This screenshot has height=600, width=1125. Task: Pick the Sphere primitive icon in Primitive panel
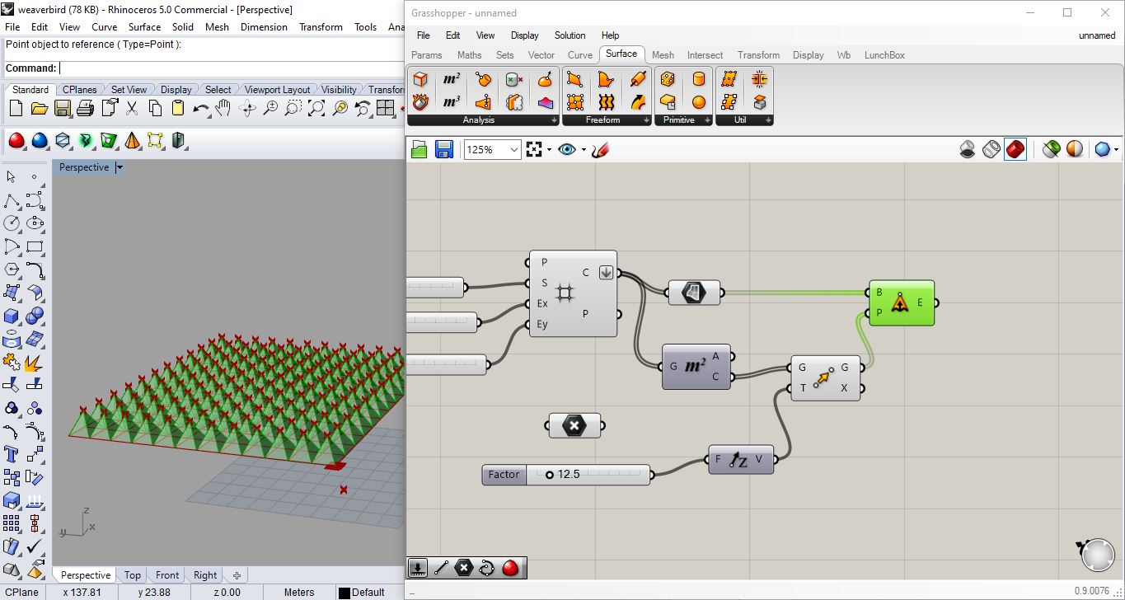(x=699, y=102)
